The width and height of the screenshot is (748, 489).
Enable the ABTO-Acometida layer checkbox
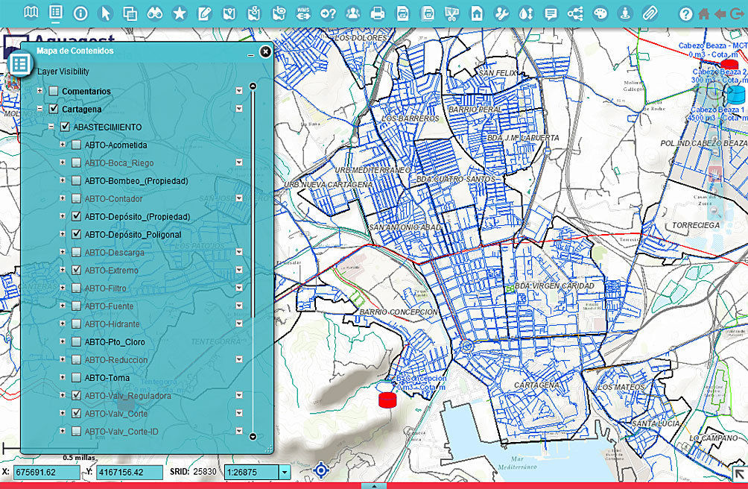click(76, 145)
